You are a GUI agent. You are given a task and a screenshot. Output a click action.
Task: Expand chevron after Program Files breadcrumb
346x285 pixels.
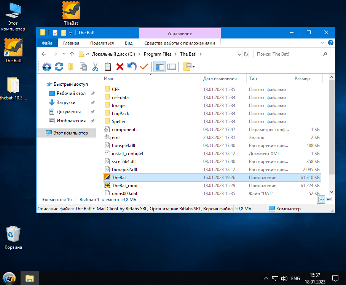click(x=175, y=54)
